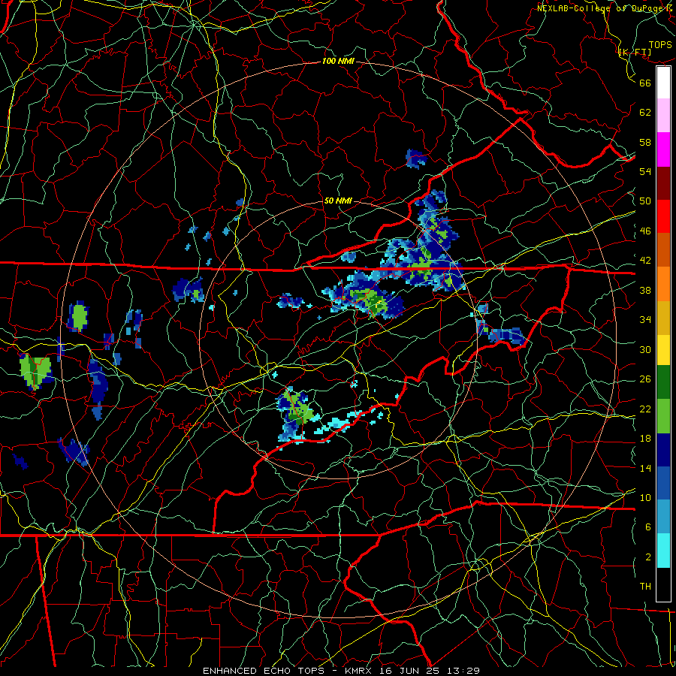The height and width of the screenshot is (676, 676).
Task: Pick the bright orange legend color block
Action: click(x=663, y=284)
